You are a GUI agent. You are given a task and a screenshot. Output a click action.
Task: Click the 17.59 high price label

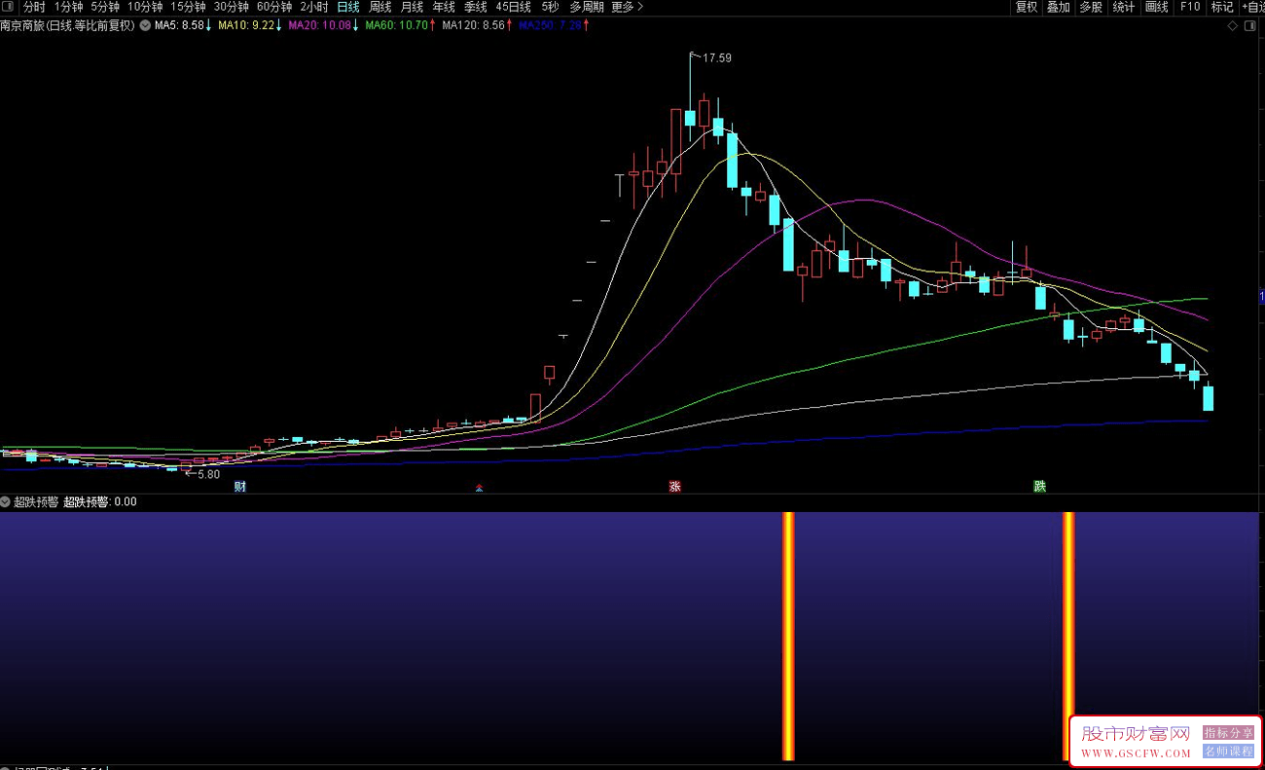coord(717,58)
